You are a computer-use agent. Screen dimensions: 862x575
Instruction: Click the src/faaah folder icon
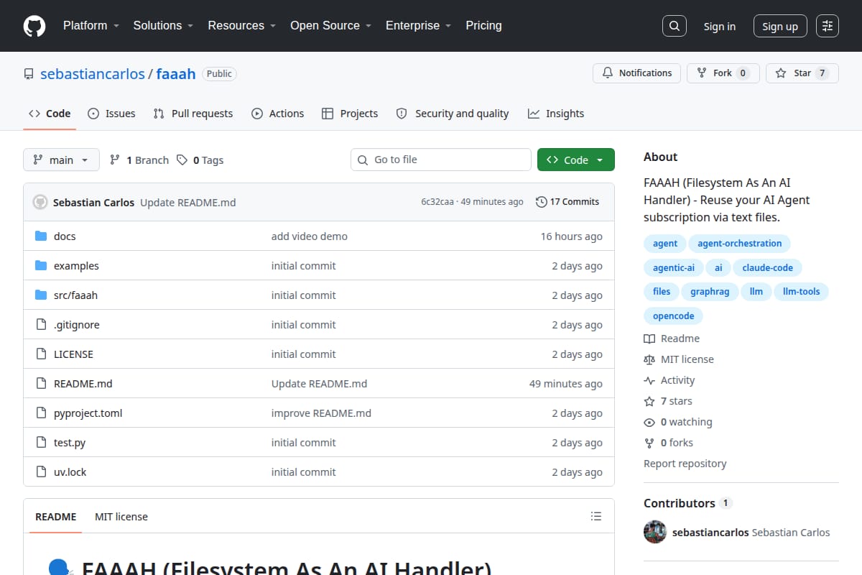click(x=41, y=295)
